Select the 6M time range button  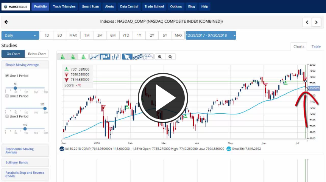(x=113, y=35)
